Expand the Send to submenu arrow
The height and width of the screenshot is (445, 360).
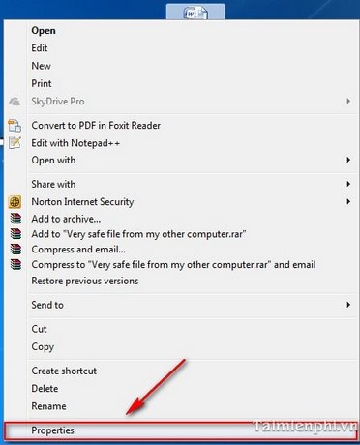point(348,305)
